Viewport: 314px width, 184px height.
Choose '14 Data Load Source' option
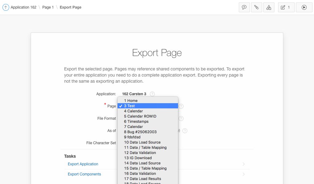148,163
